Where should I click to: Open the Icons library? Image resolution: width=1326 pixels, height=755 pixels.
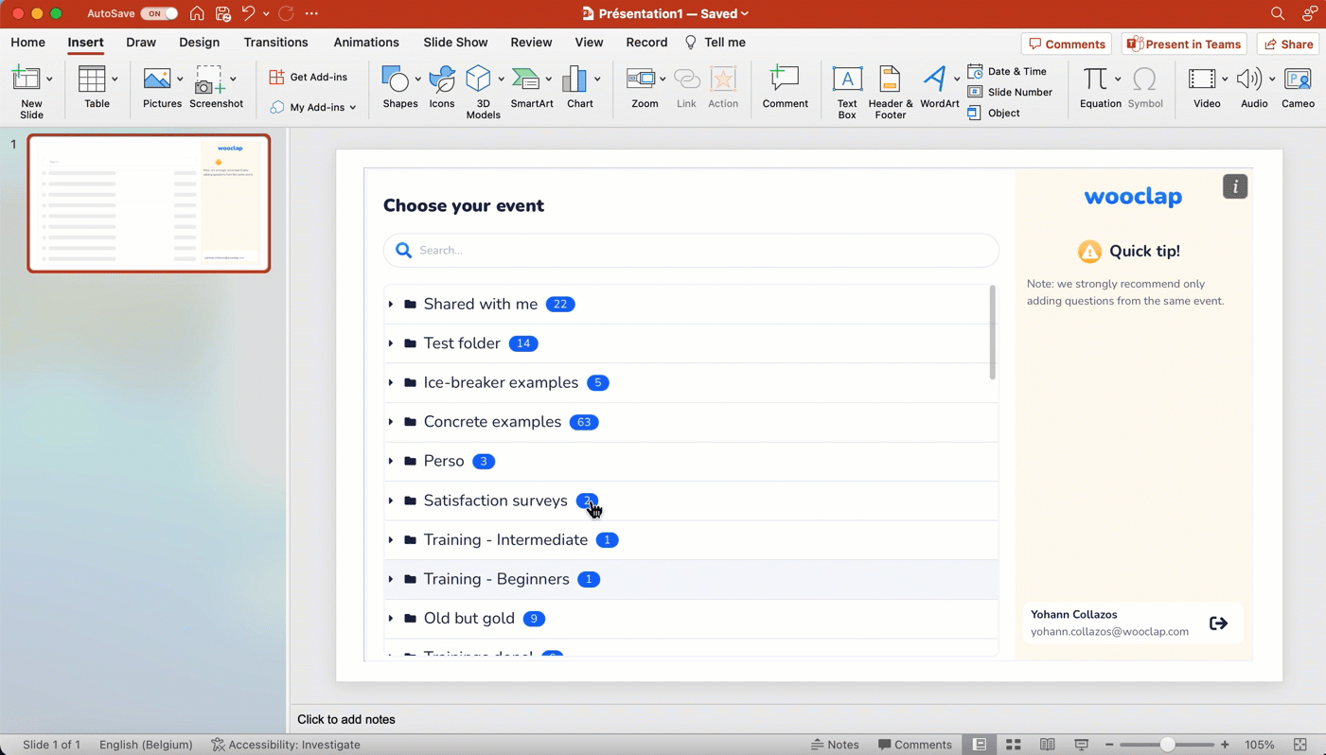[x=442, y=87]
